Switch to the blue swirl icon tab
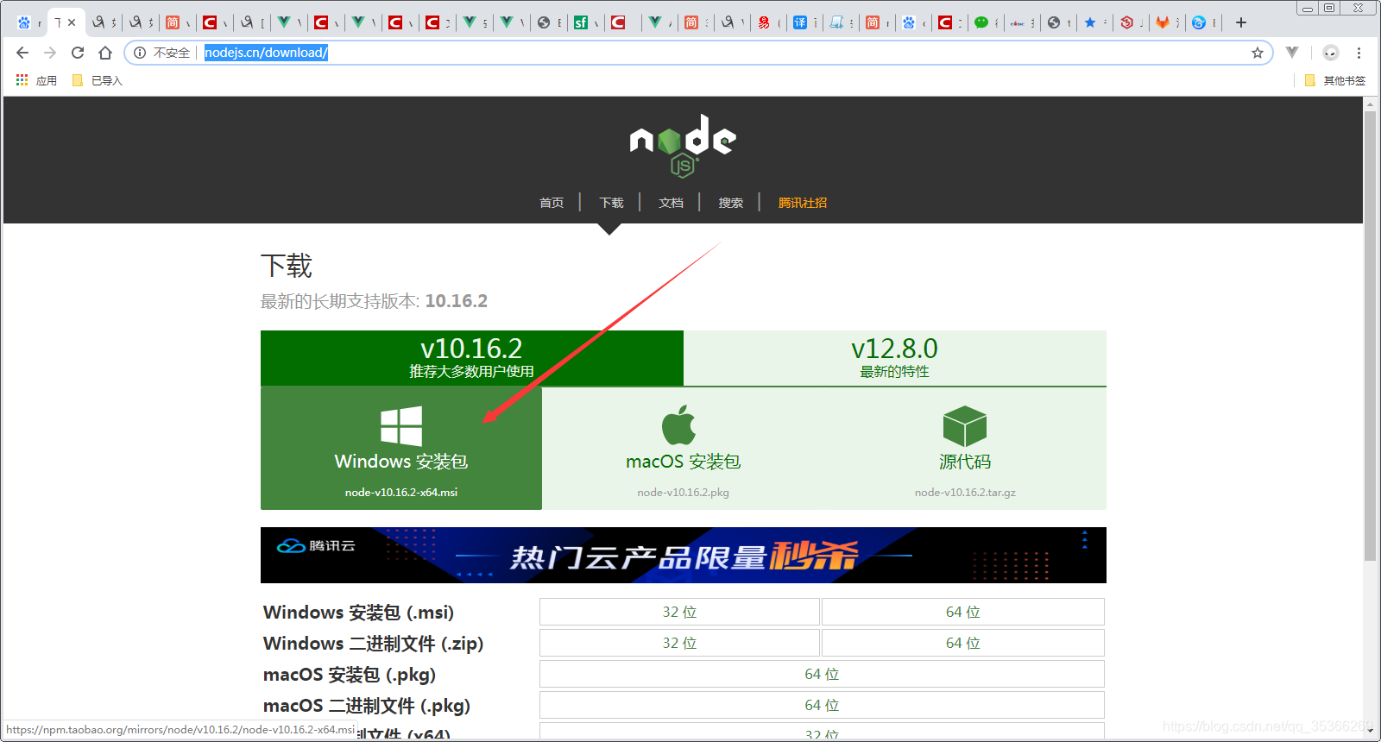Image resolution: width=1381 pixels, height=742 pixels. (1199, 22)
